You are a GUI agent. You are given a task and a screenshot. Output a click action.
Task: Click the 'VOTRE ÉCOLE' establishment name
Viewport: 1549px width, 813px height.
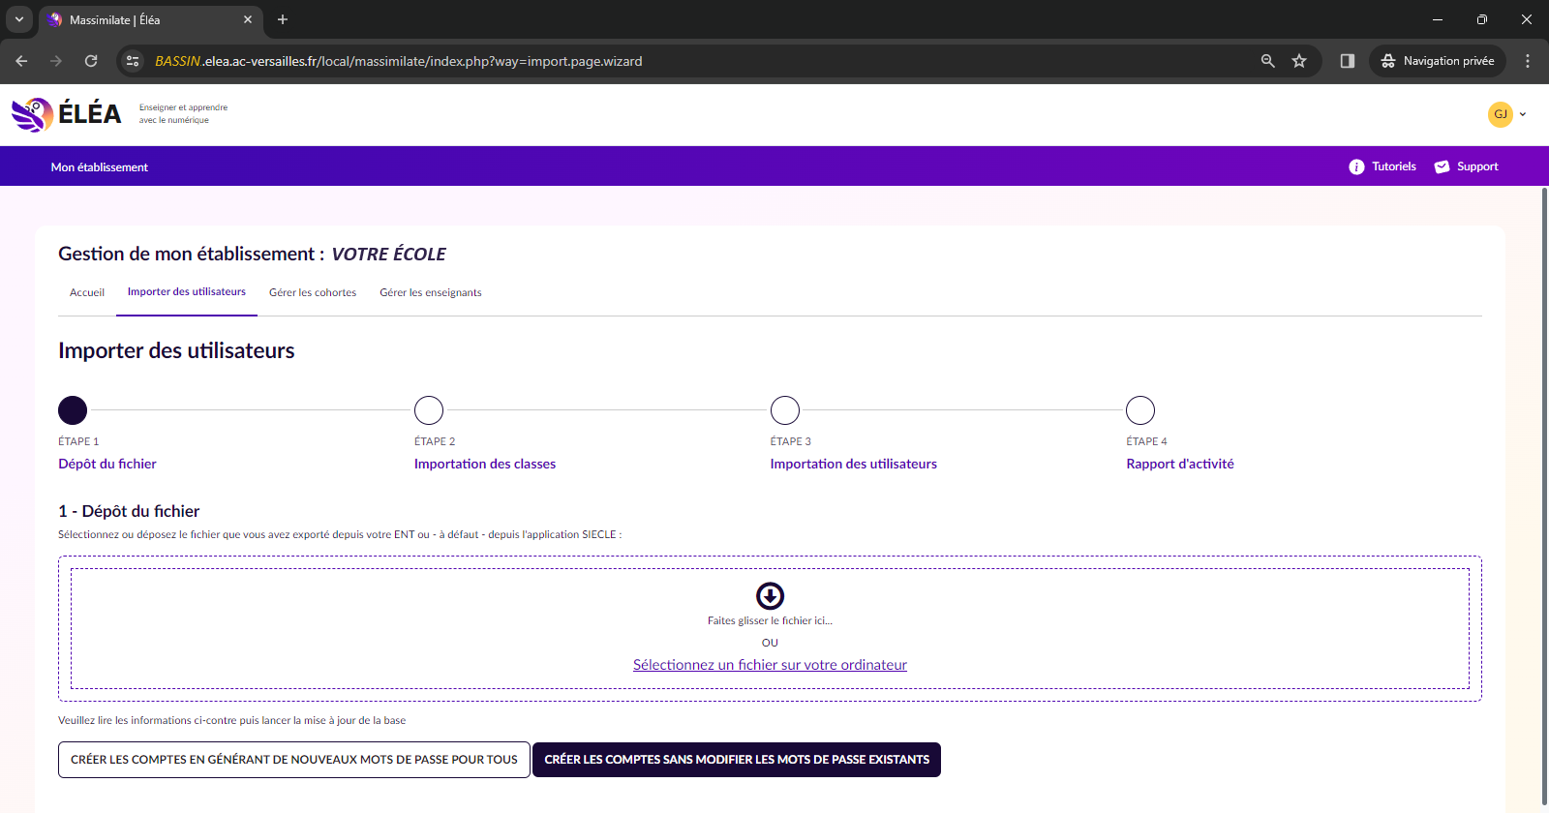click(x=388, y=254)
